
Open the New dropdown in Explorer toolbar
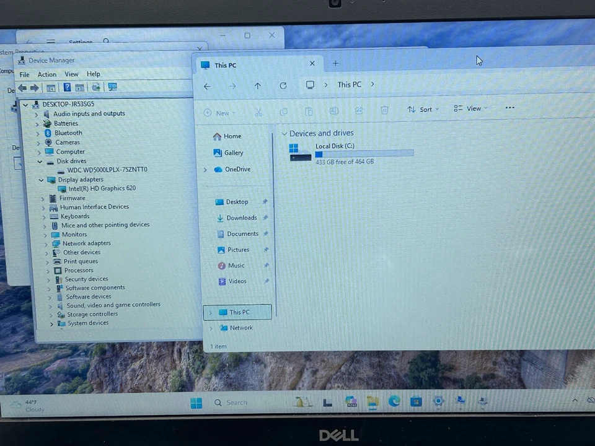pyautogui.click(x=219, y=113)
